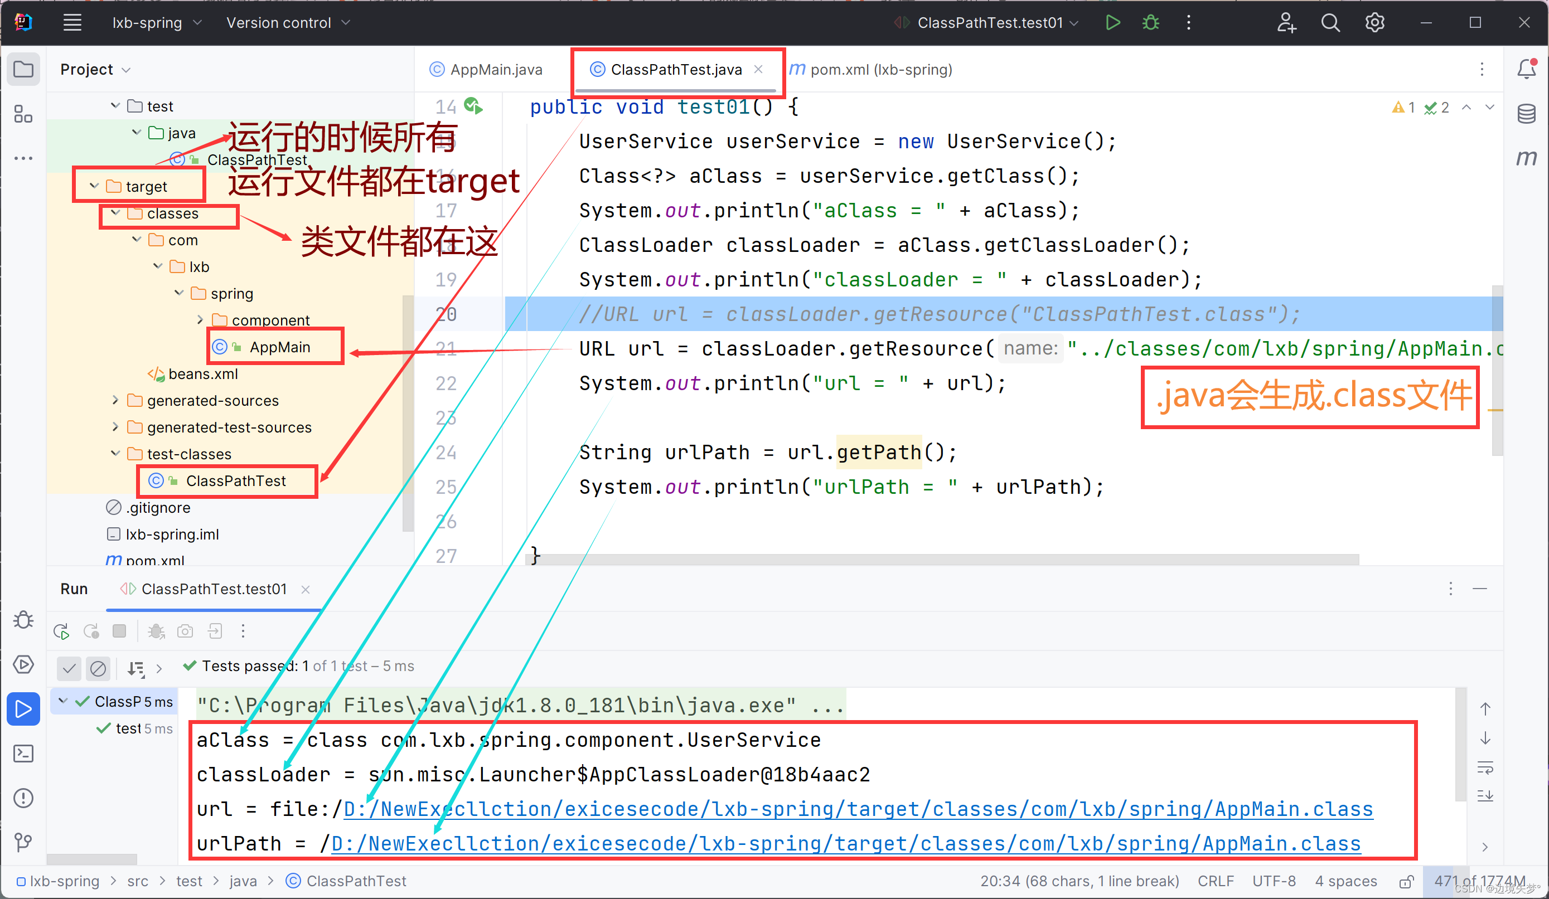The image size is (1549, 899).
Task: Open the main hamburger menu
Action: tap(72, 23)
